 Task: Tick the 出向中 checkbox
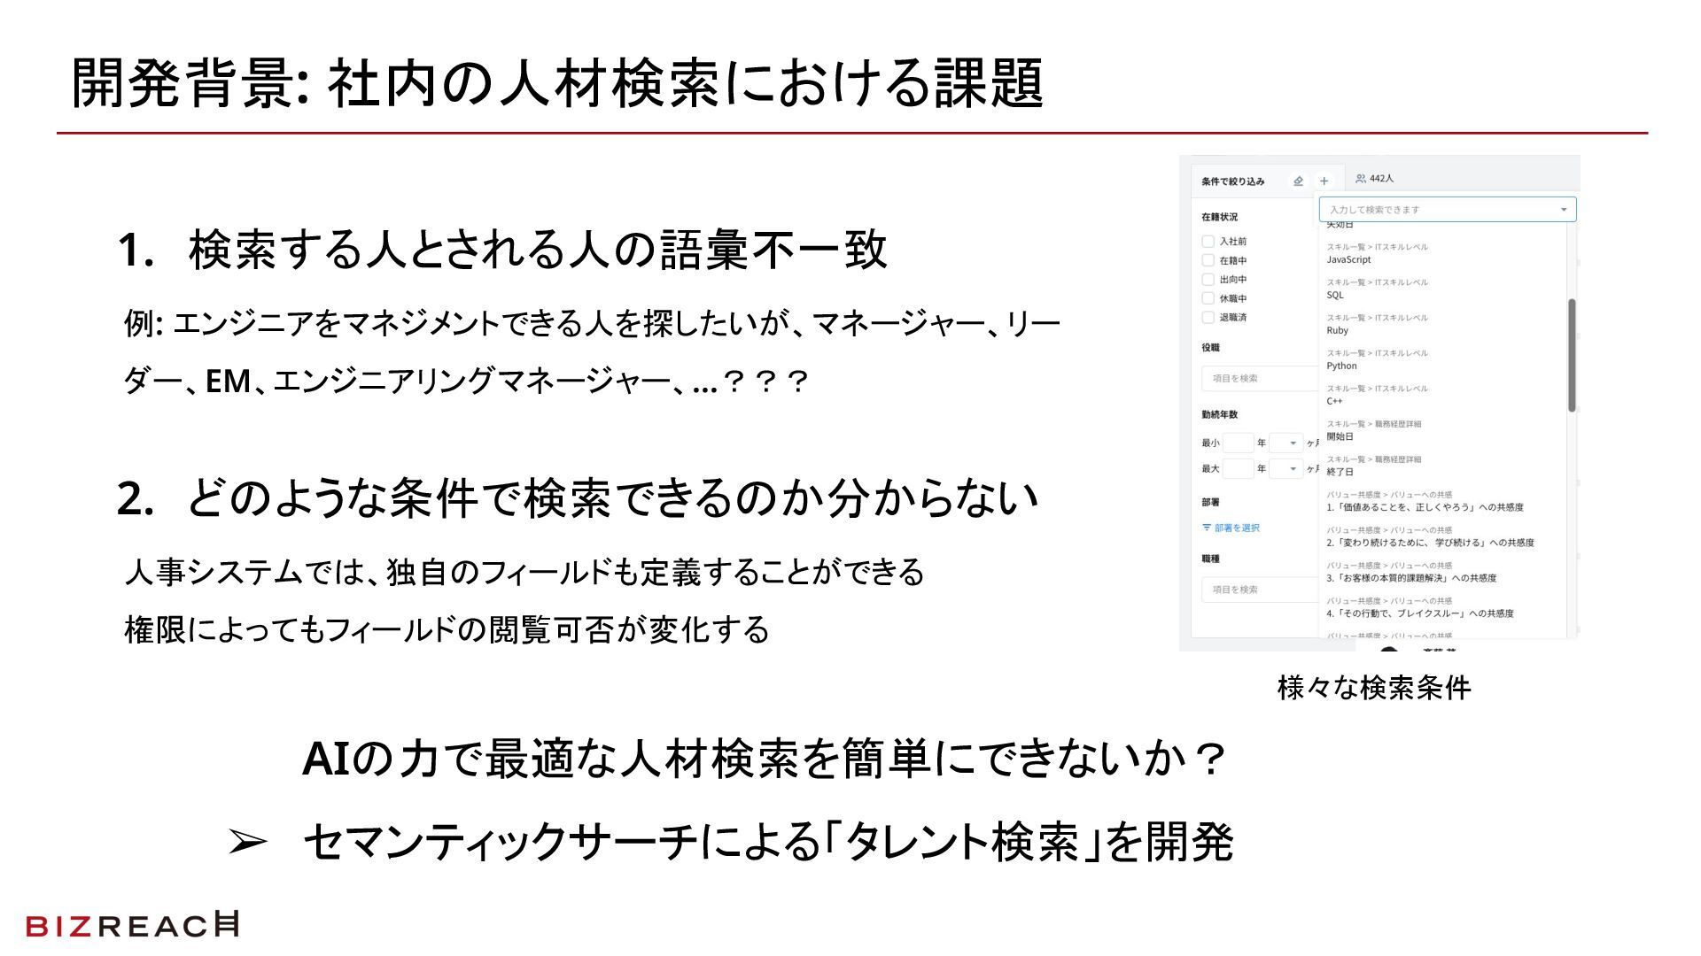tap(1208, 279)
